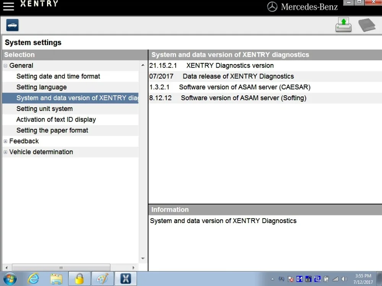The image size is (382, 286).
Task: Click horizontal scrollbar right arrow
Action: tap(133, 268)
